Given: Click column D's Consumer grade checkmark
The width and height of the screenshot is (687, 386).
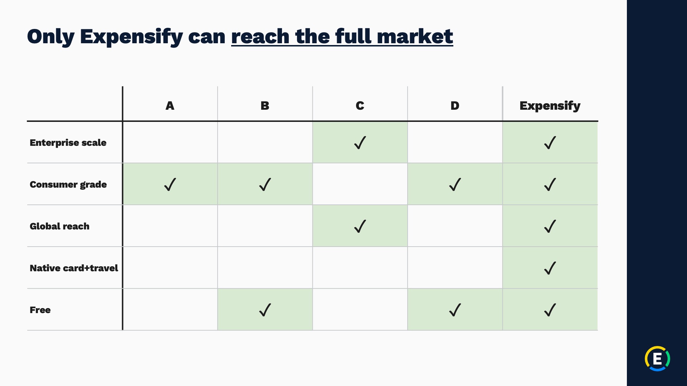Looking at the screenshot, I should 455,184.
